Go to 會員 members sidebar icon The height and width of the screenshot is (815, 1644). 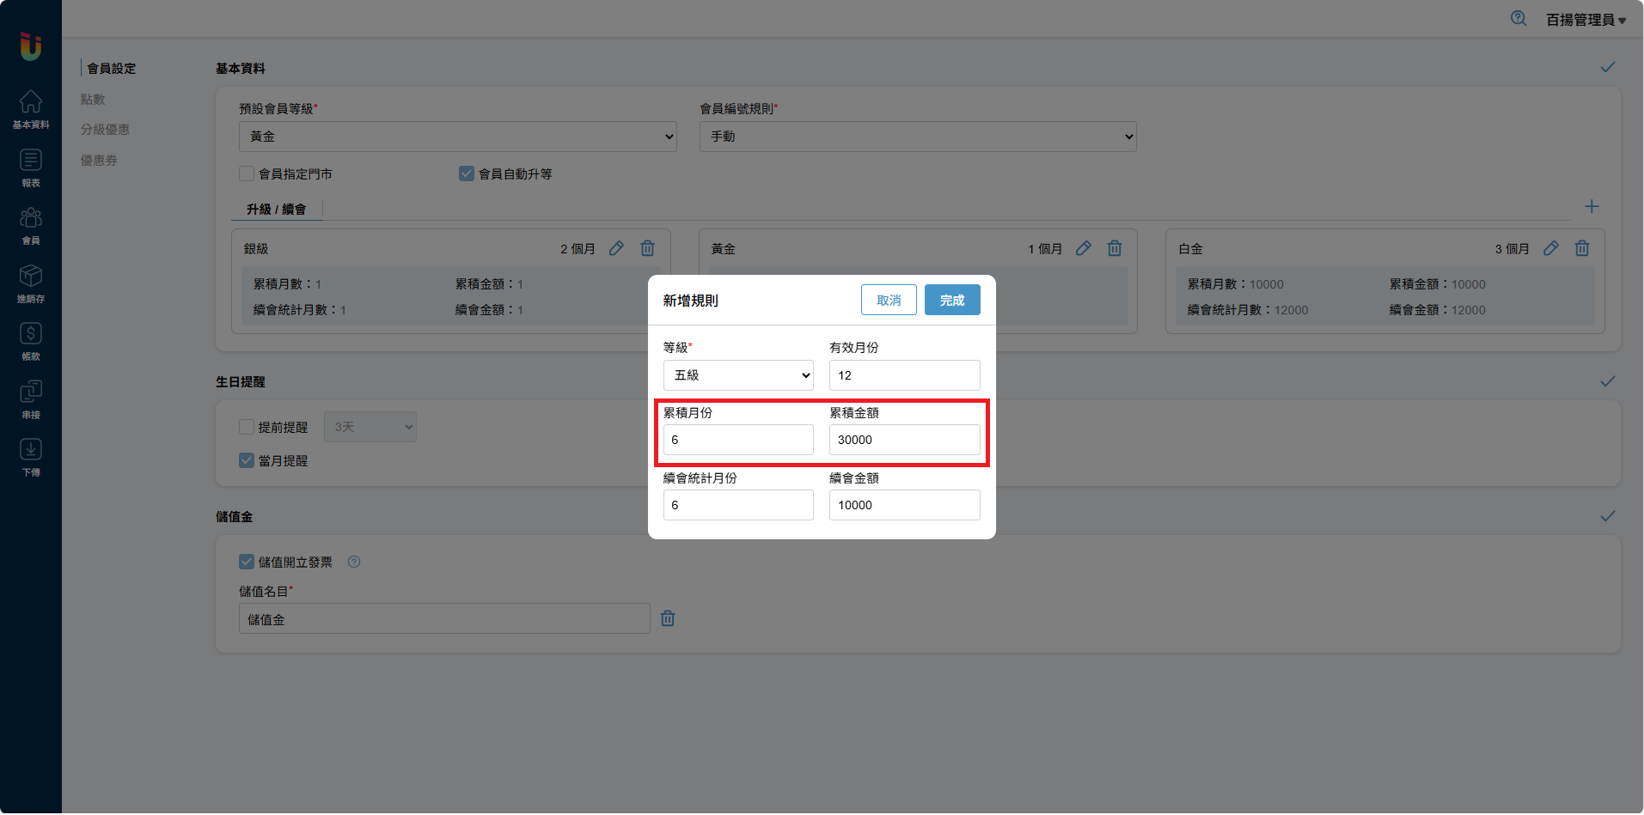(x=31, y=225)
